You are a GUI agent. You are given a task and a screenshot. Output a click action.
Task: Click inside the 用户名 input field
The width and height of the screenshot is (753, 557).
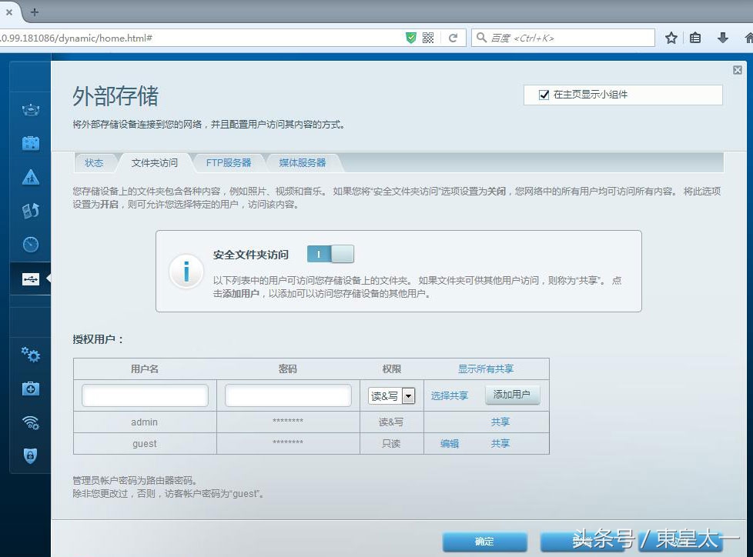144,394
